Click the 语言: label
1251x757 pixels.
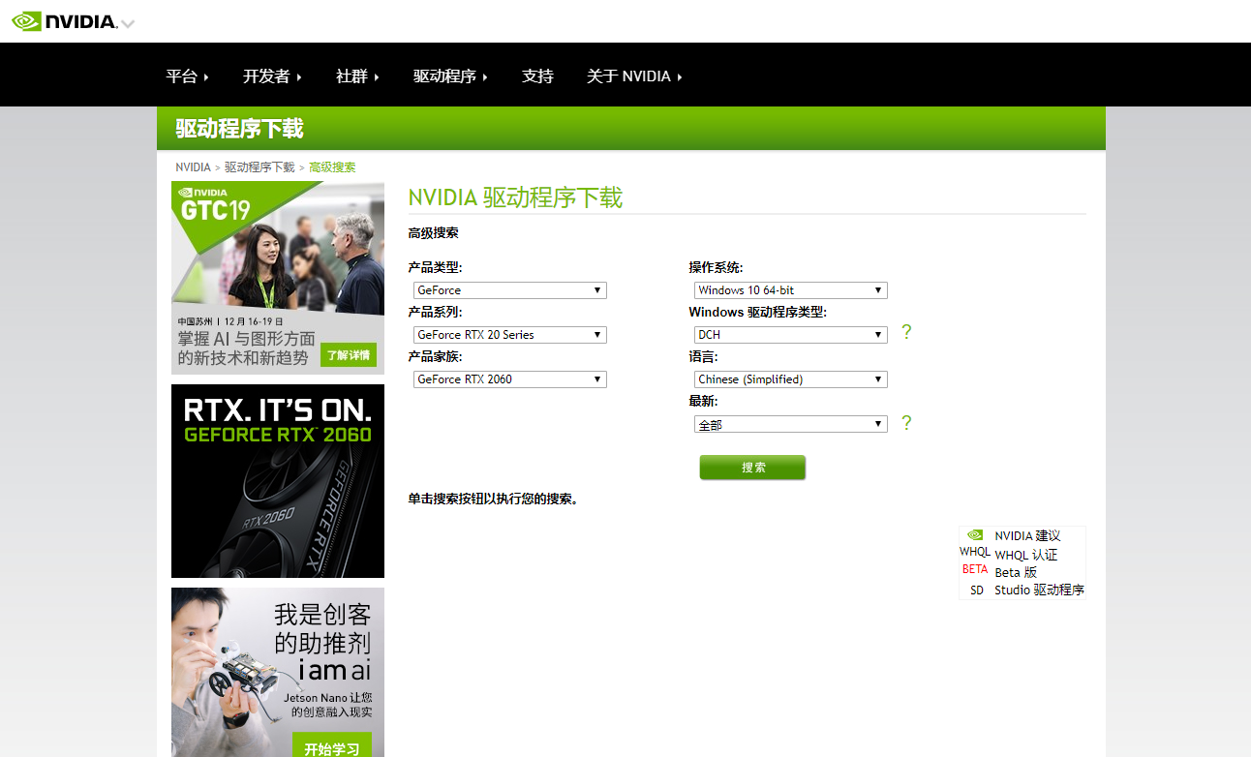703,357
